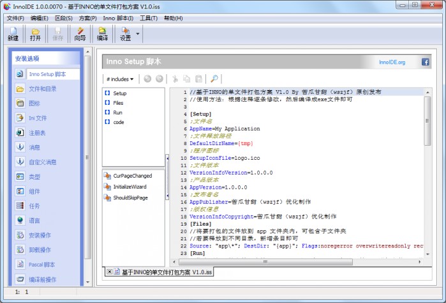The height and width of the screenshot is (303, 446).
Task: Click the cut scissors icon
Action: [175, 79]
